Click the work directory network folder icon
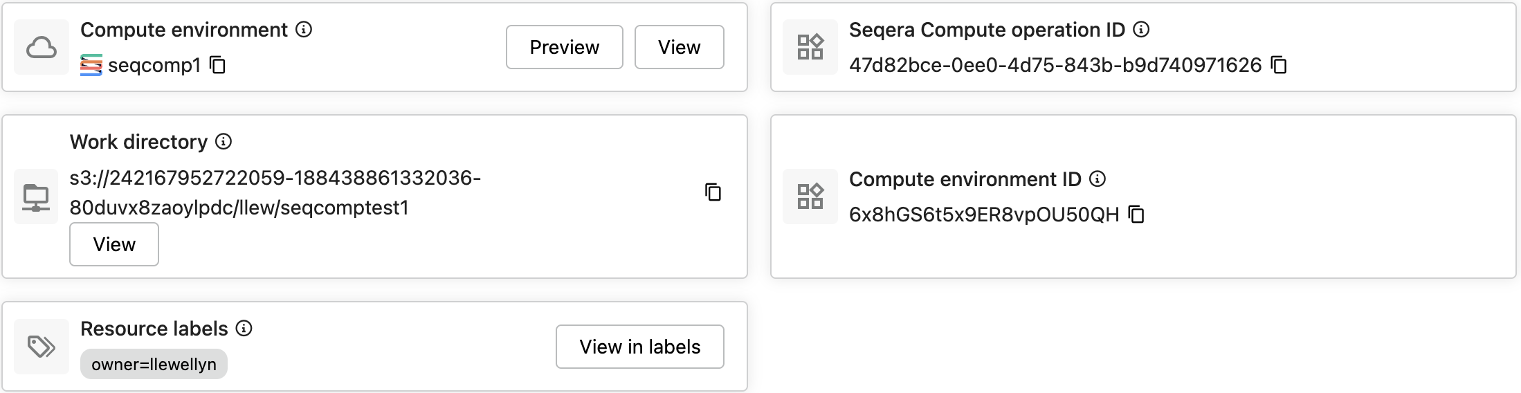1521x393 pixels. point(36,196)
